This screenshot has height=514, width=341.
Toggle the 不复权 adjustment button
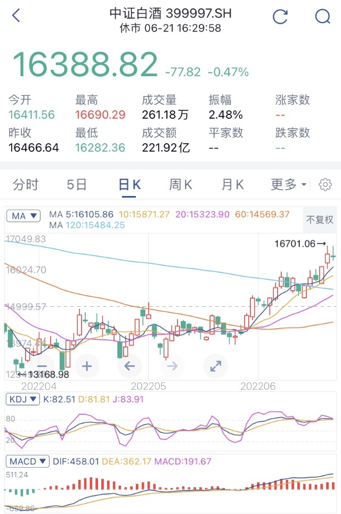(320, 219)
